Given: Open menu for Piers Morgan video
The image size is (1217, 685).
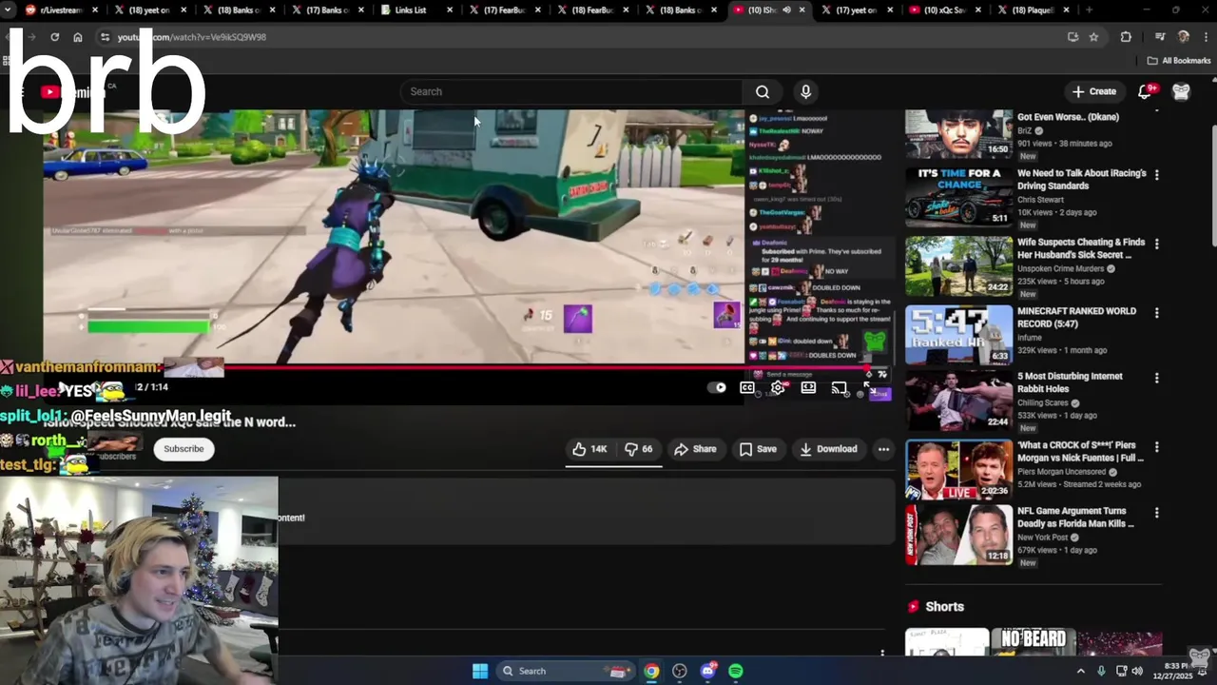Looking at the screenshot, I should pyautogui.click(x=1156, y=446).
